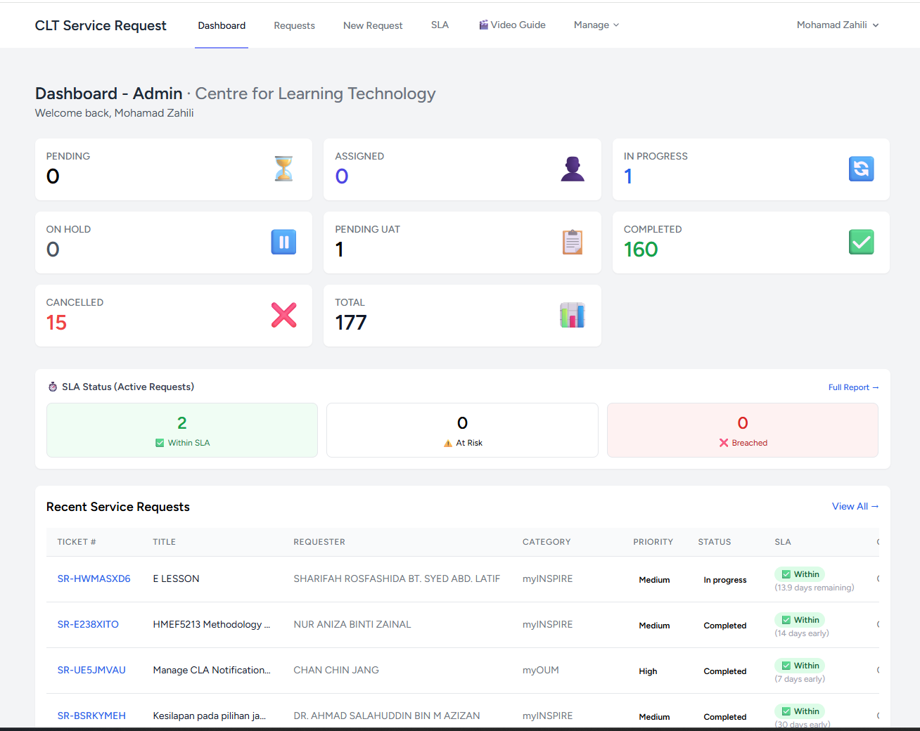Click the Completed green checkmark icon

(861, 242)
